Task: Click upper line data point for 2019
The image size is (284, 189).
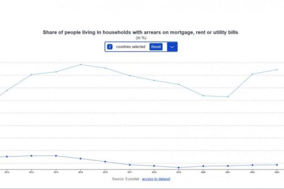Action: (179, 84)
